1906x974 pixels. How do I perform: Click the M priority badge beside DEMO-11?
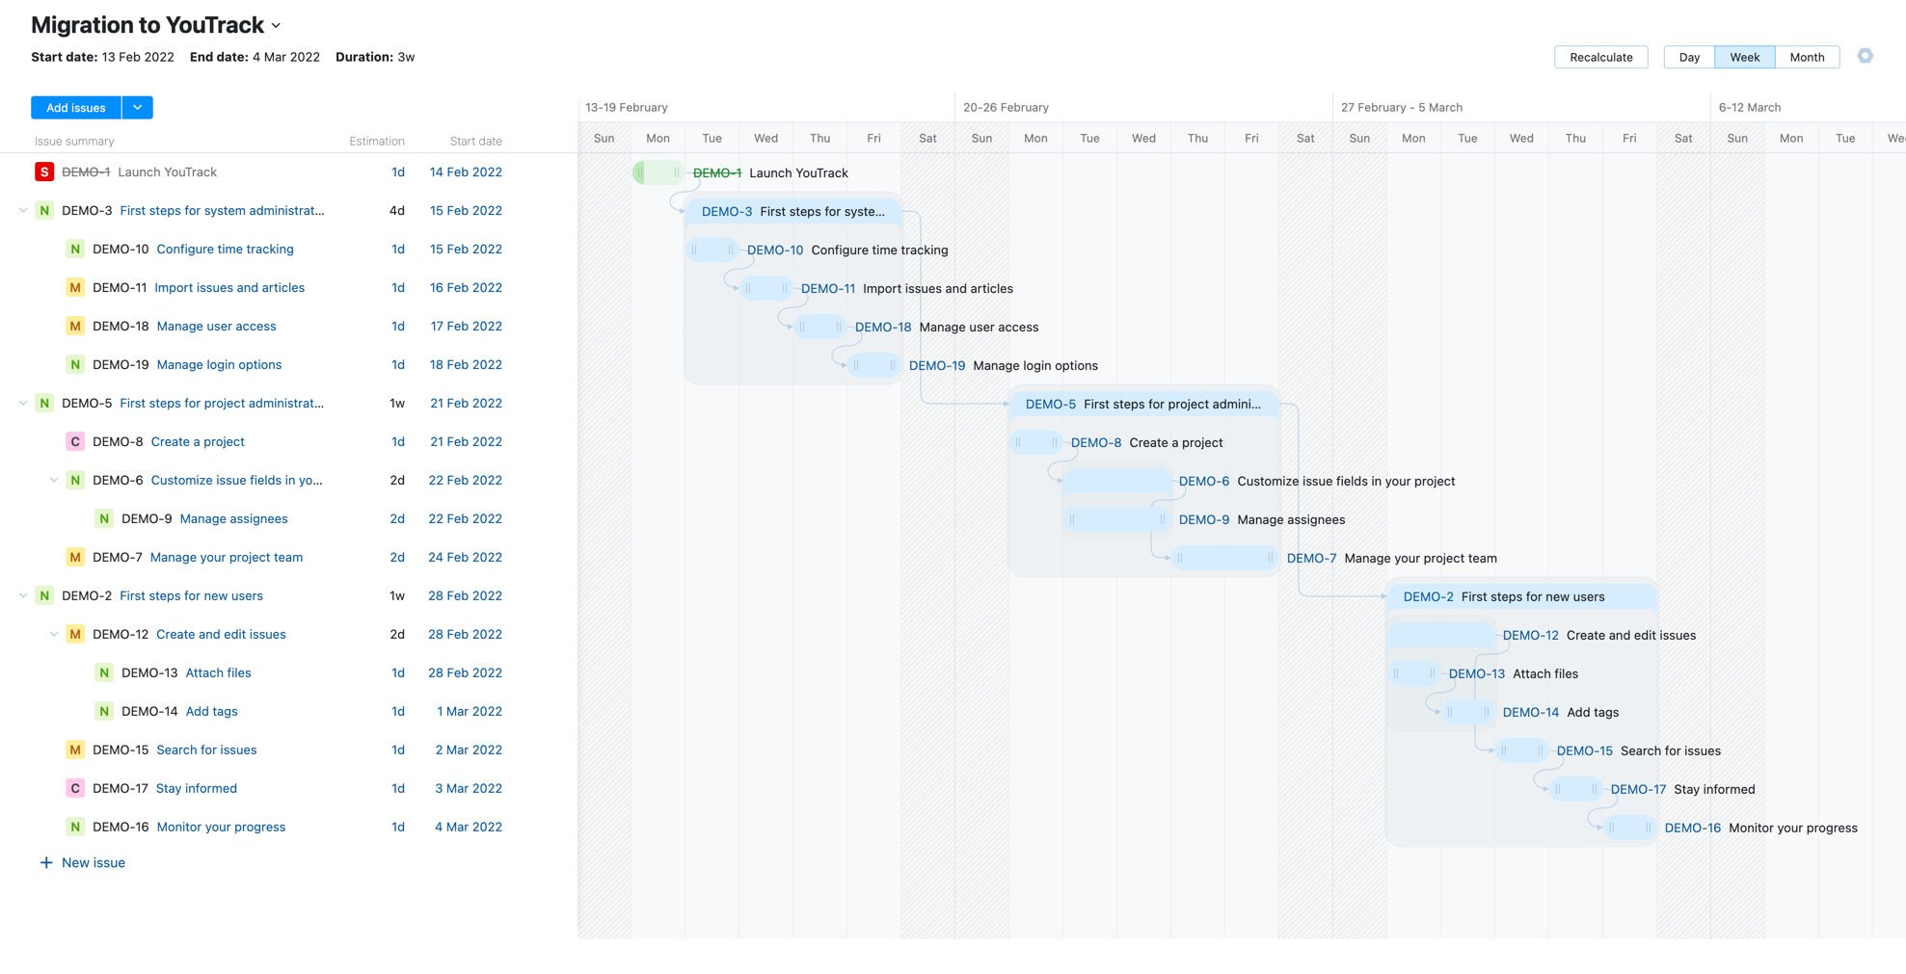click(74, 288)
